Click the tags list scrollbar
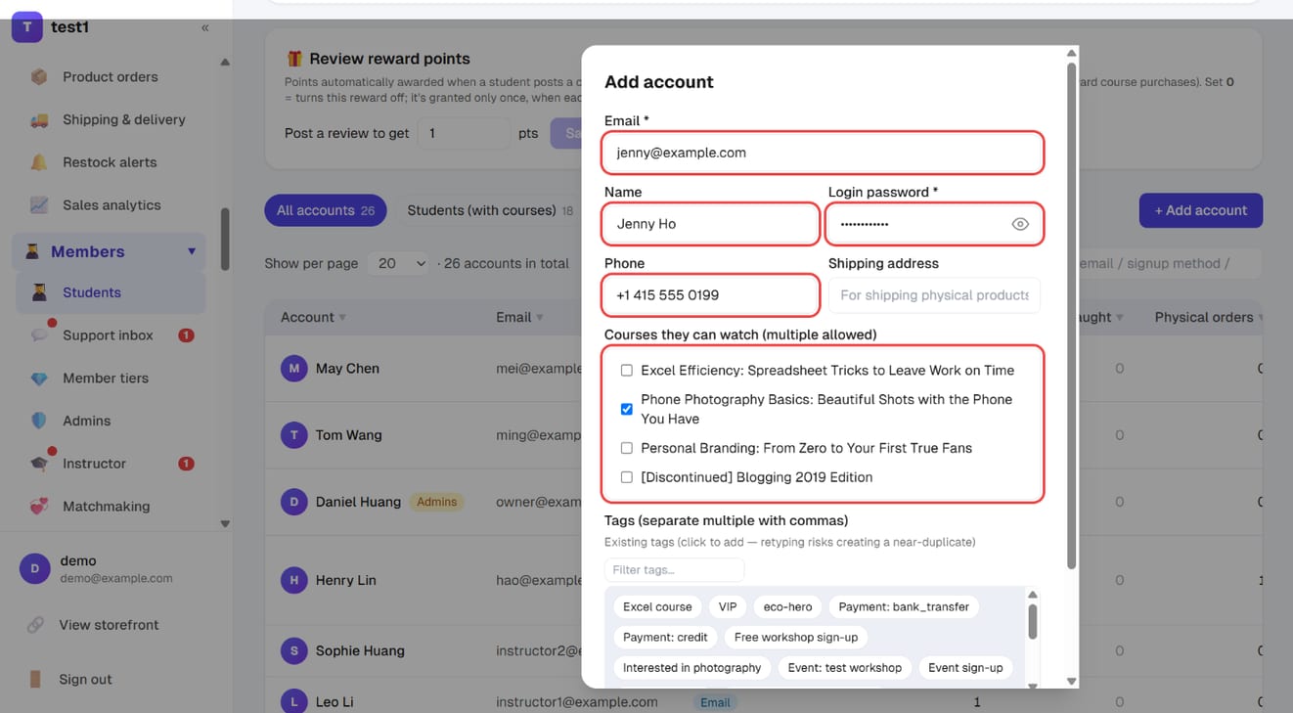Screen dimensions: 1293x713 [x=1032, y=622]
